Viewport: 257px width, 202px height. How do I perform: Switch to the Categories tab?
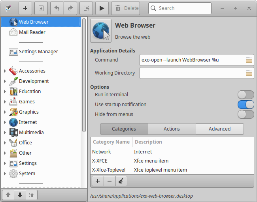124,129
